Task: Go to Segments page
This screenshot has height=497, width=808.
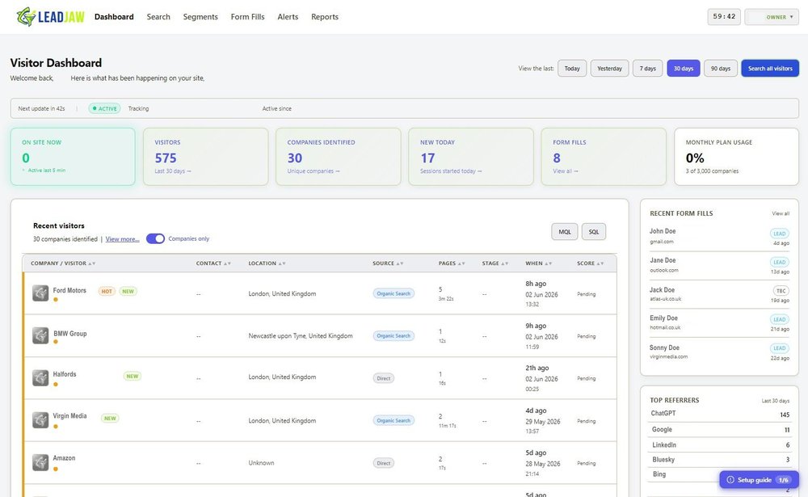Action: pos(200,17)
